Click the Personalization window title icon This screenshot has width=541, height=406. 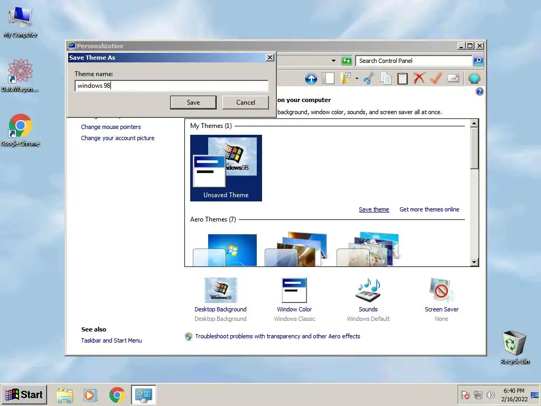click(x=72, y=45)
